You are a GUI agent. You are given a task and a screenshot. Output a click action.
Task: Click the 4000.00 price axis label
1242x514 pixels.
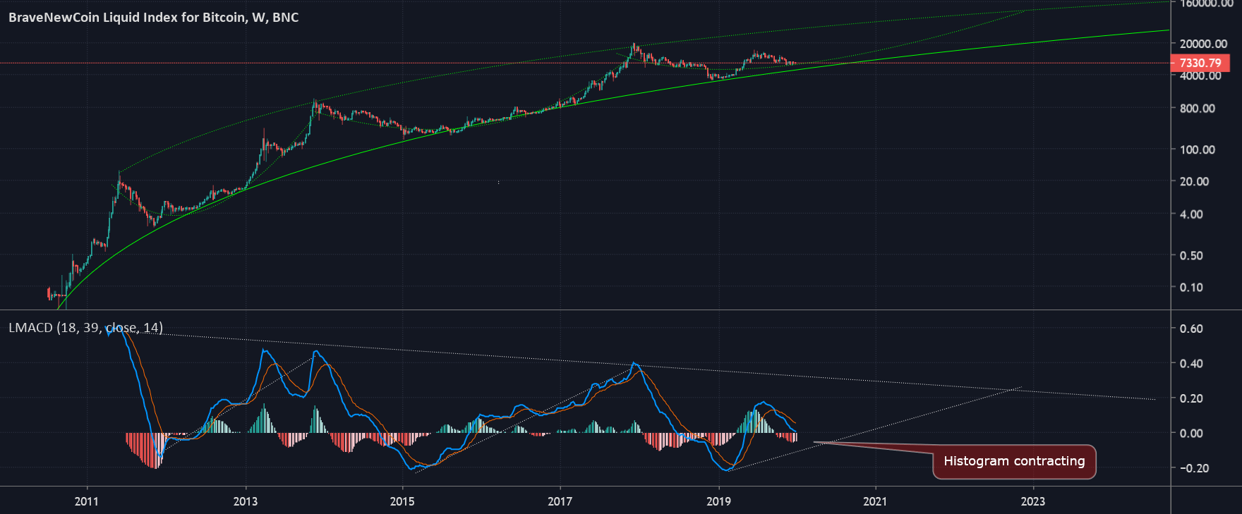[x=1200, y=75]
